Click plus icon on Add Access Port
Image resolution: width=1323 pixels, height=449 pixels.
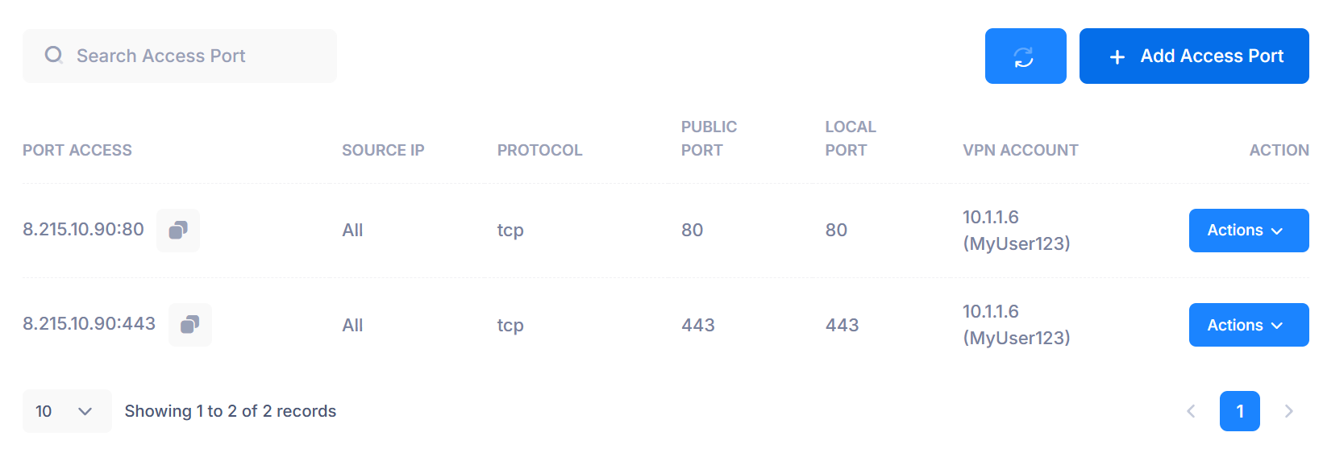pos(1117,56)
